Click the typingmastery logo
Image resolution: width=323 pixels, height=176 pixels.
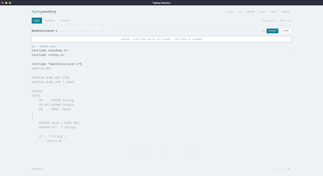[44, 12]
